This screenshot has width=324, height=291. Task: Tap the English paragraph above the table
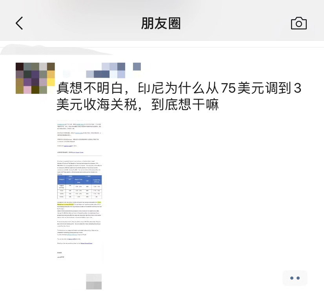tap(80, 167)
